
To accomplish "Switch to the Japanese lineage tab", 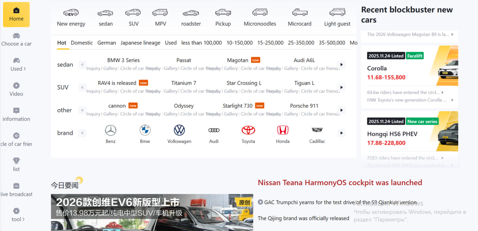I will pos(140,43).
